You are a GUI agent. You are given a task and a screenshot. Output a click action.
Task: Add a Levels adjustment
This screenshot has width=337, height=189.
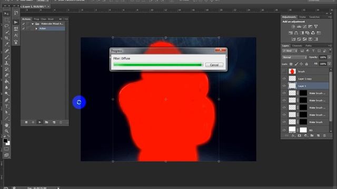[299, 27]
